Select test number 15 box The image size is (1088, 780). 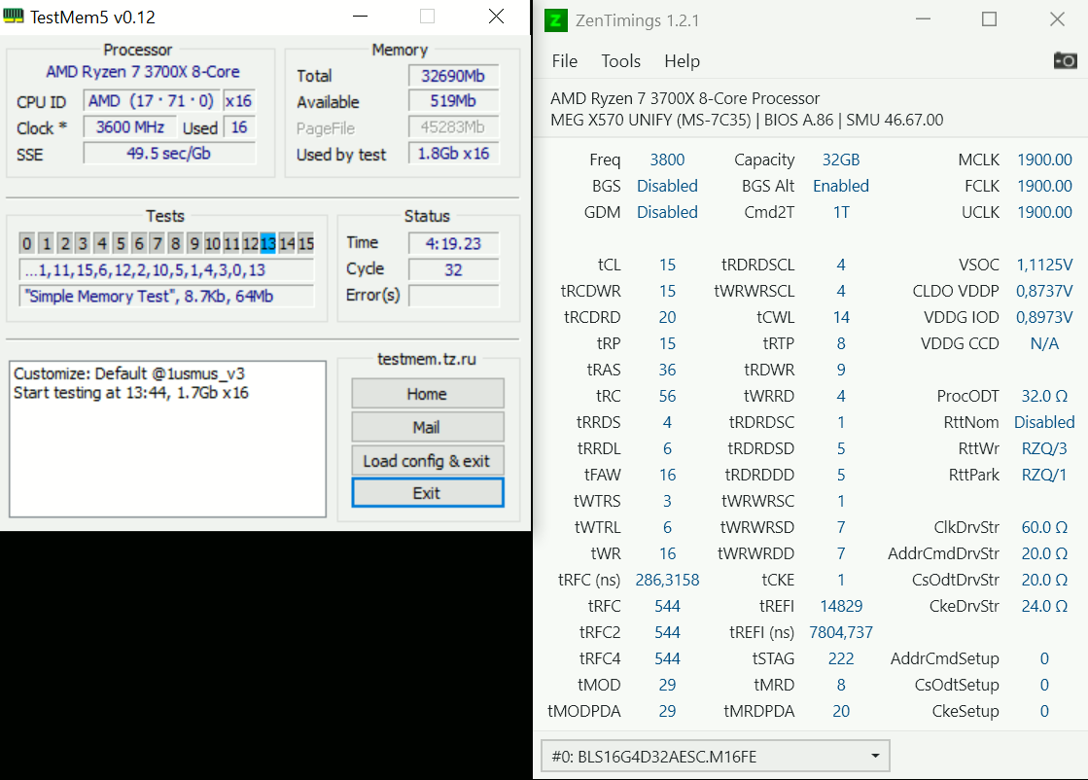pyautogui.click(x=306, y=243)
